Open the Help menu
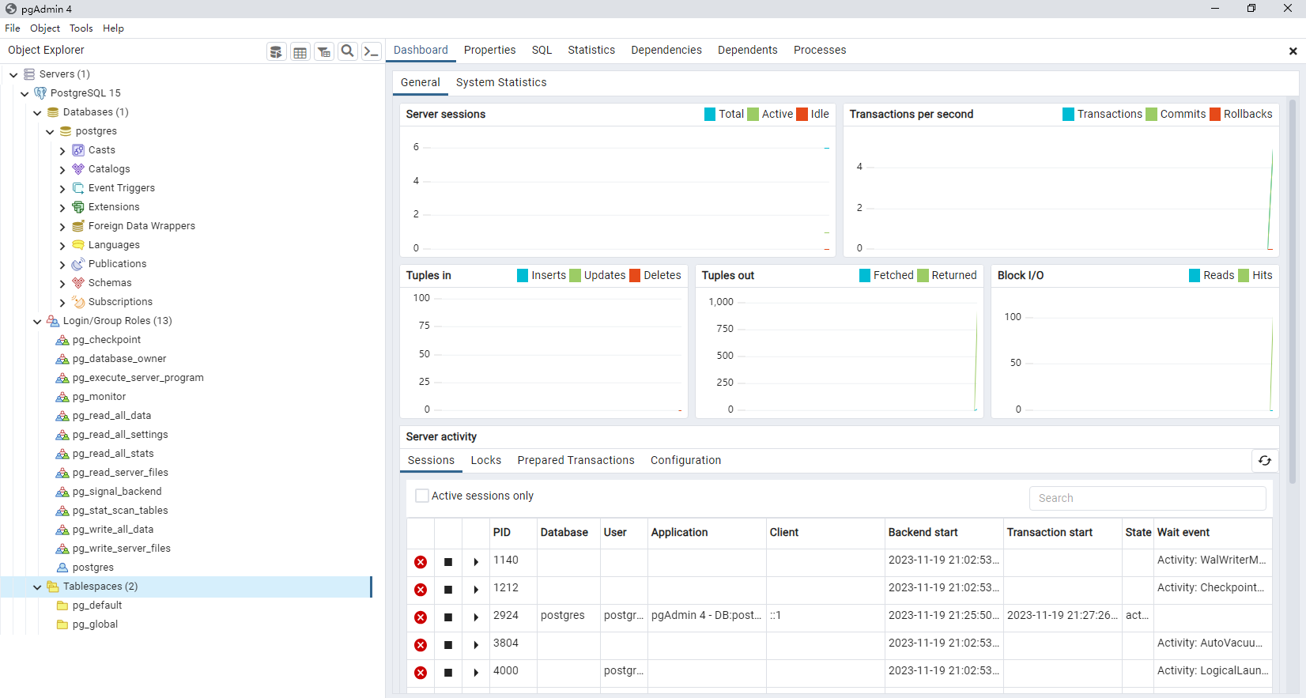This screenshot has height=698, width=1306. tap(113, 28)
